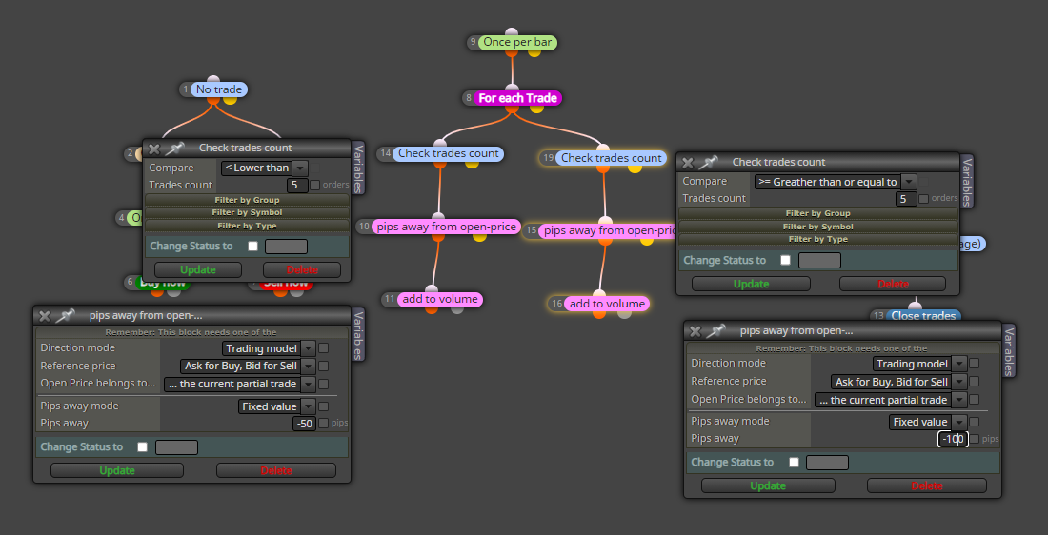
Task: Pin the pips away panel showing -100
Action: point(715,331)
